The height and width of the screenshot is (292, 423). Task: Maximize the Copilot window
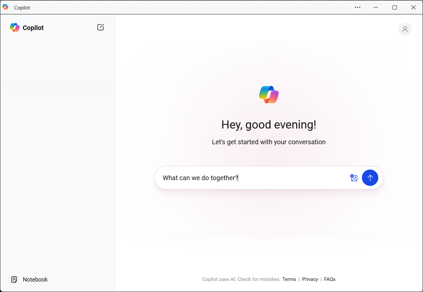tap(395, 7)
